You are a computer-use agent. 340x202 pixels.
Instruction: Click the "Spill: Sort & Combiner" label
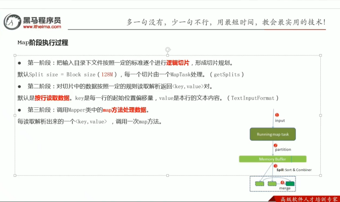click(294, 170)
